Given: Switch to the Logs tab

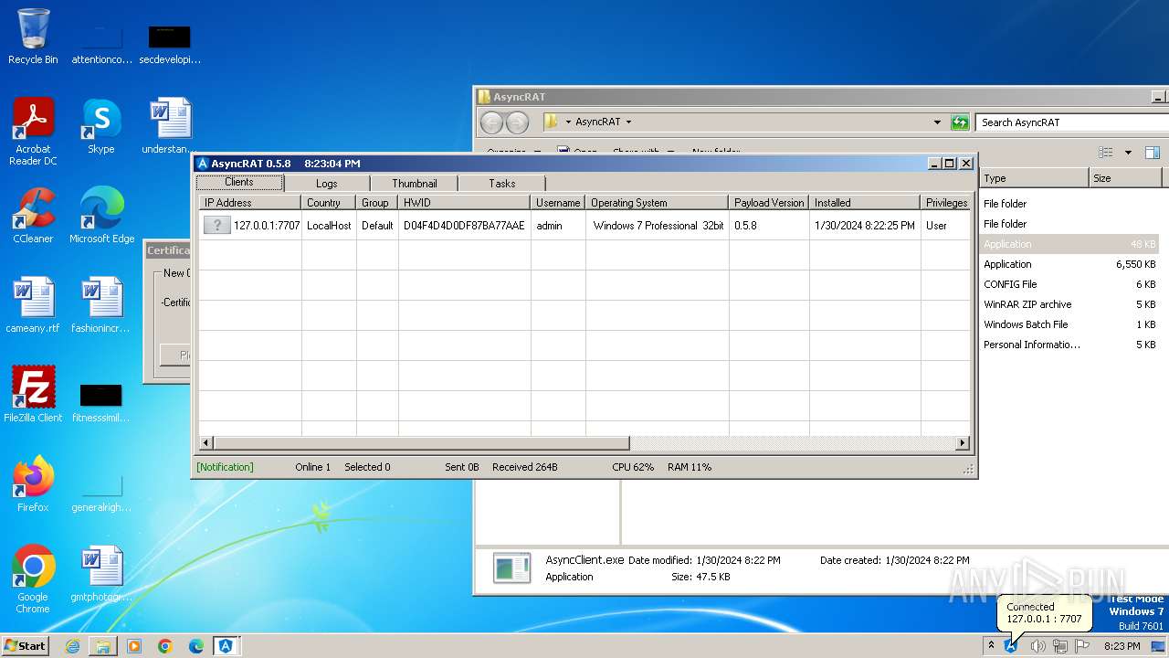Looking at the screenshot, I should click(x=327, y=184).
